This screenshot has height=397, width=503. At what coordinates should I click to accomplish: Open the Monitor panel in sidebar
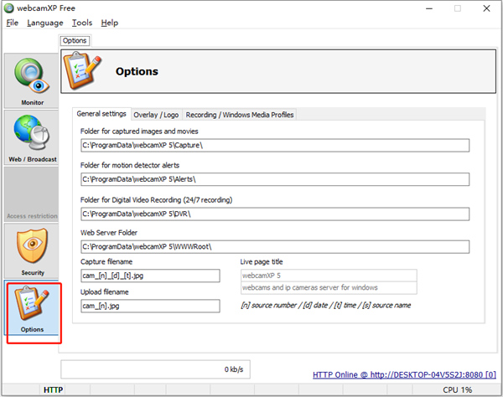(33, 81)
